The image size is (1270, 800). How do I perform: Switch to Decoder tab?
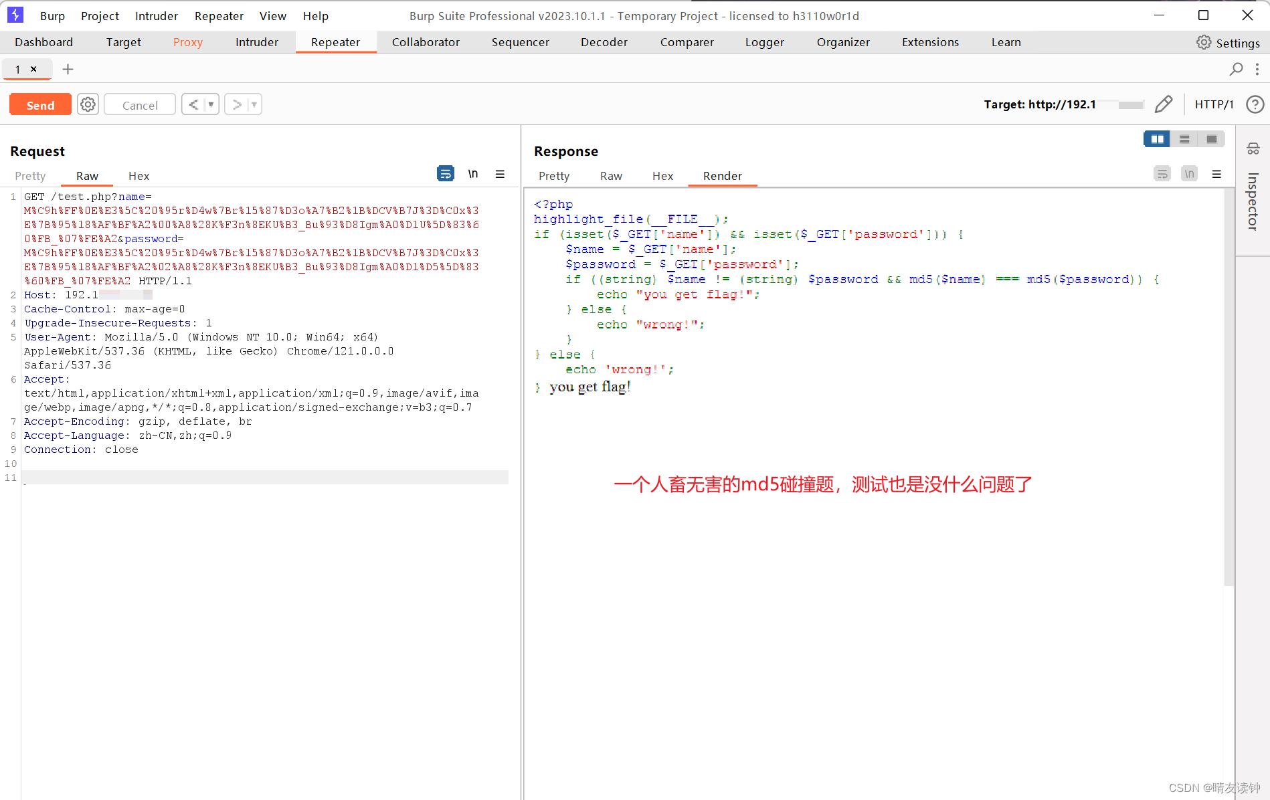[604, 42]
